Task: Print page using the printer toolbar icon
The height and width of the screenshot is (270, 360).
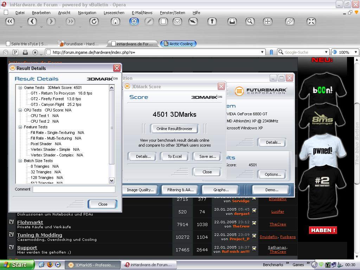Action: (232, 21)
